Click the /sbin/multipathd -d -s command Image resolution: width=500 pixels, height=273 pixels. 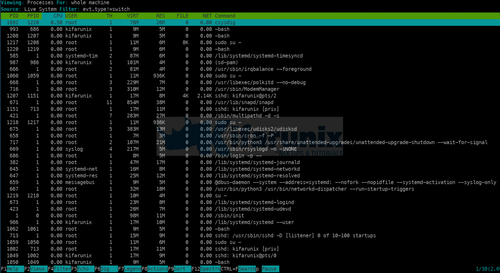[x=247, y=116]
